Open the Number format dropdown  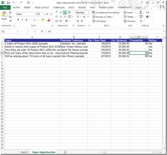pos(89,13)
